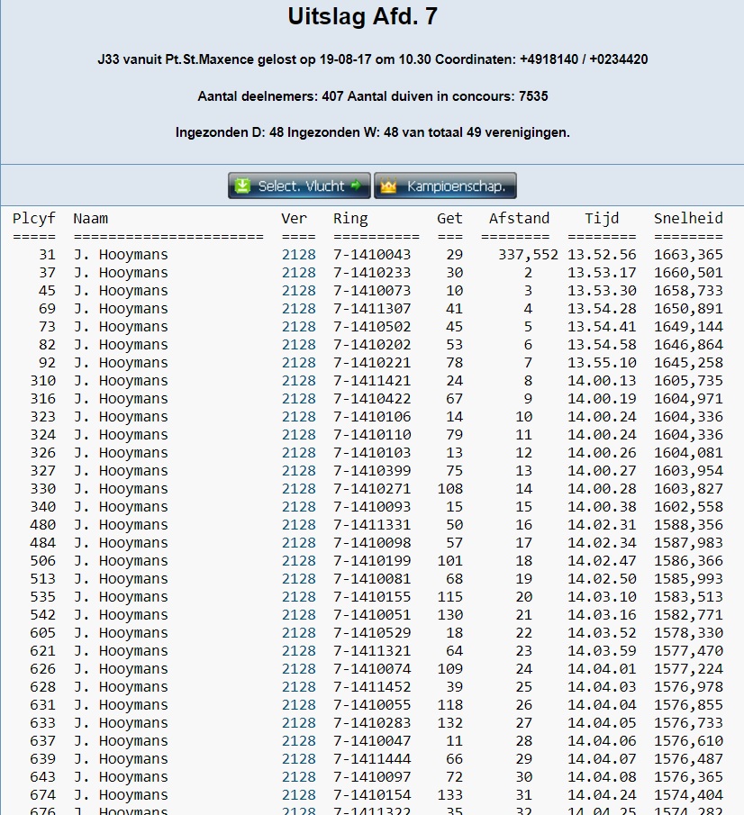
Task: Click the green download icon on Select. Vlucht
Action: (x=242, y=186)
